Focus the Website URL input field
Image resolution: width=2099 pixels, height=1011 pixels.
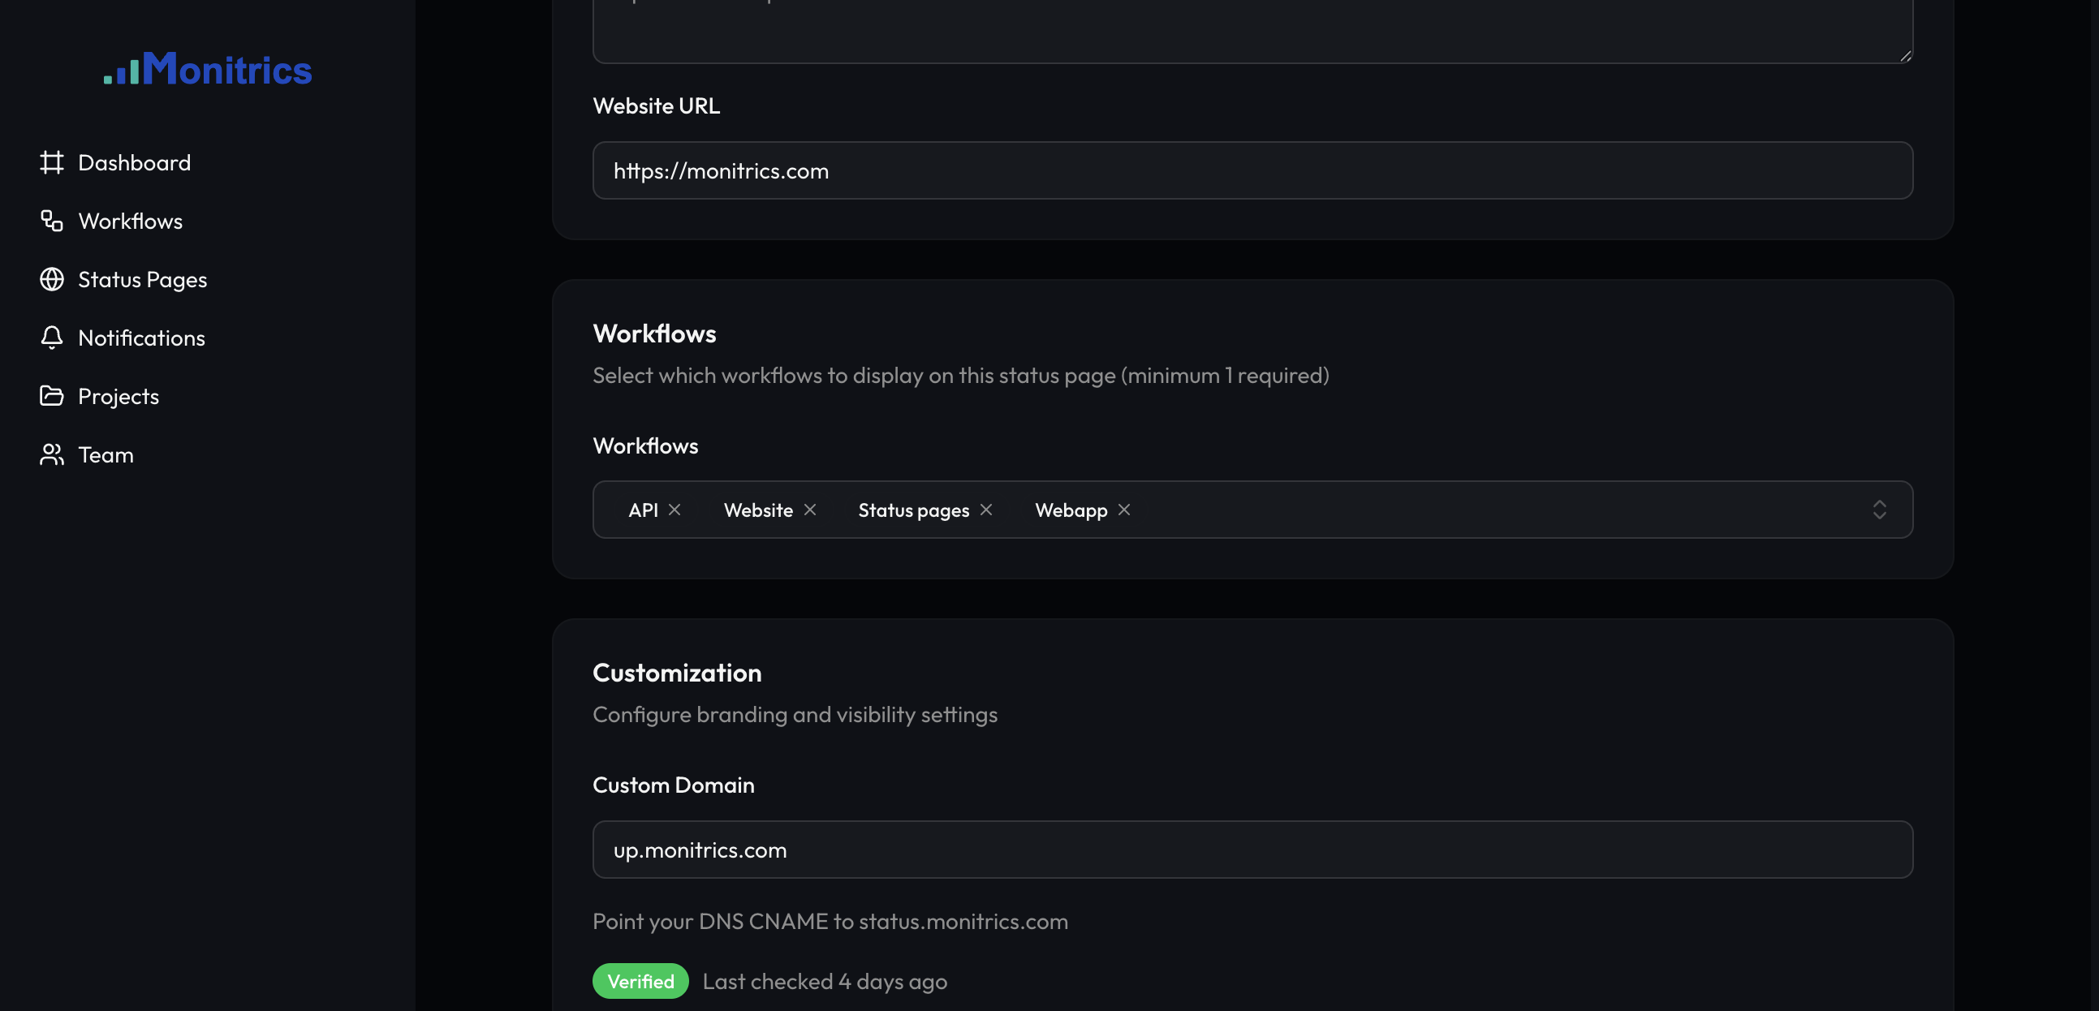1252,170
